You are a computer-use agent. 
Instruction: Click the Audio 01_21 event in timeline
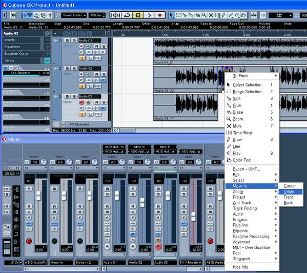coord(230,51)
